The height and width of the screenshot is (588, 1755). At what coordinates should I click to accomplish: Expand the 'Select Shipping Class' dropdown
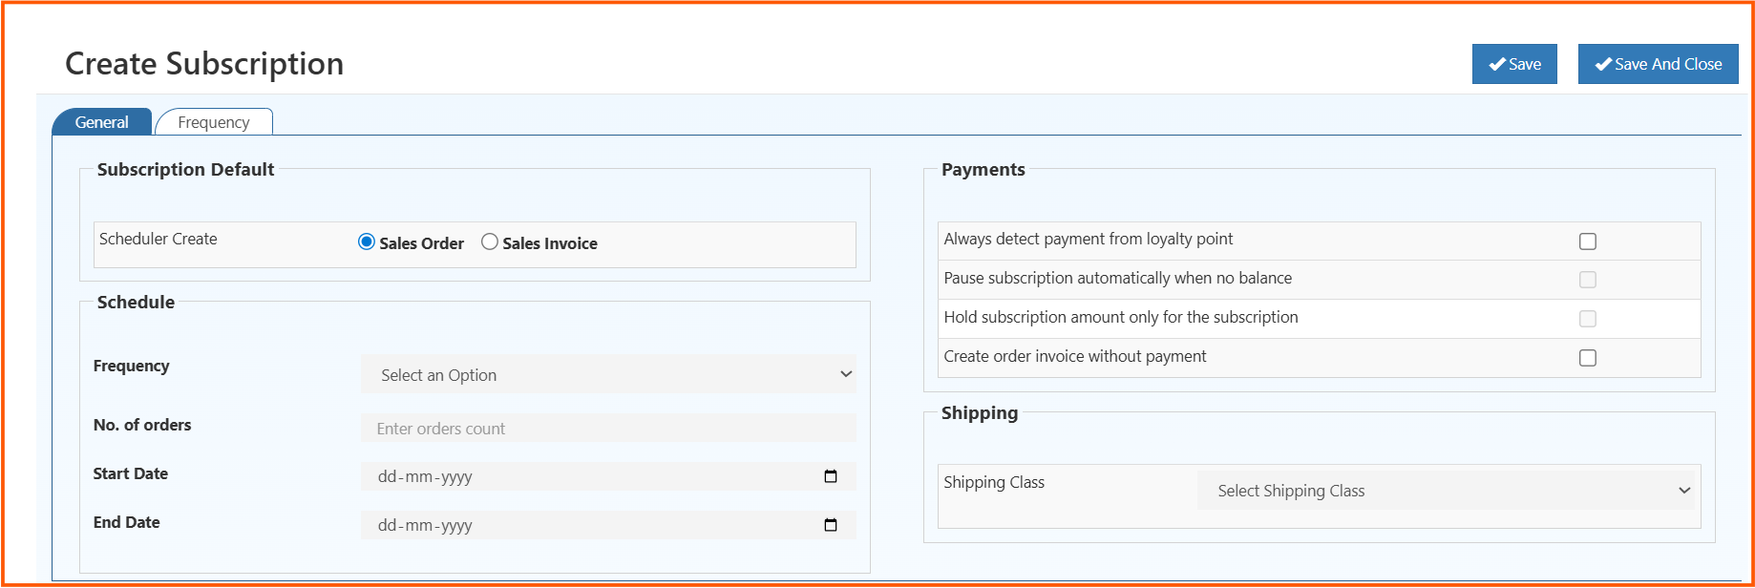point(1447,491)
